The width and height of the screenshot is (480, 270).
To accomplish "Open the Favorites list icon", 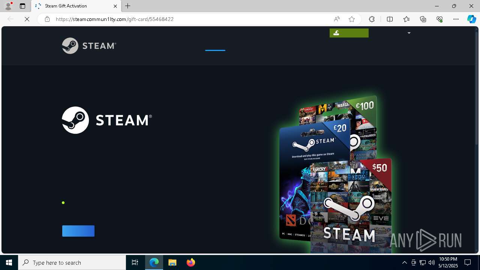I will click(406, 19).
